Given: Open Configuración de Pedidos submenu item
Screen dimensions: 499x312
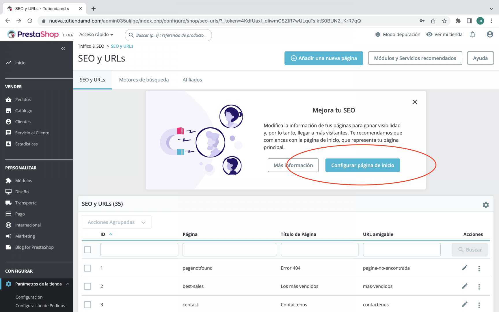Looking at the screenshot, I should [x=40, y=306].
